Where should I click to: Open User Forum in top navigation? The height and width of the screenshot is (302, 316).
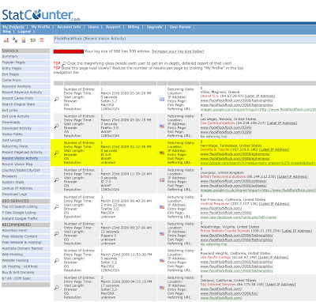click(180, 27)
